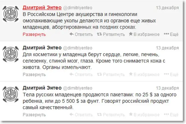Open the 'Ещё' menu on second tweet
The image size is (186, 124).
(171, 74)
